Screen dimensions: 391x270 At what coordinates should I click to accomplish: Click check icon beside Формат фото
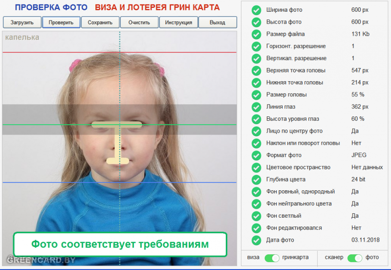(256, 156)
